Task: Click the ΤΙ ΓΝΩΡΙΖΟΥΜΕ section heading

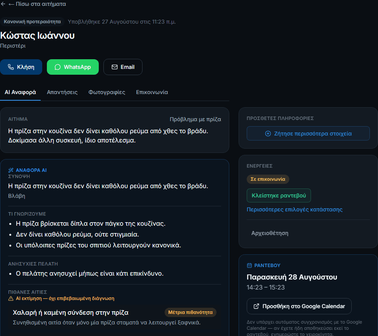Action: click(x=27, y=214)
